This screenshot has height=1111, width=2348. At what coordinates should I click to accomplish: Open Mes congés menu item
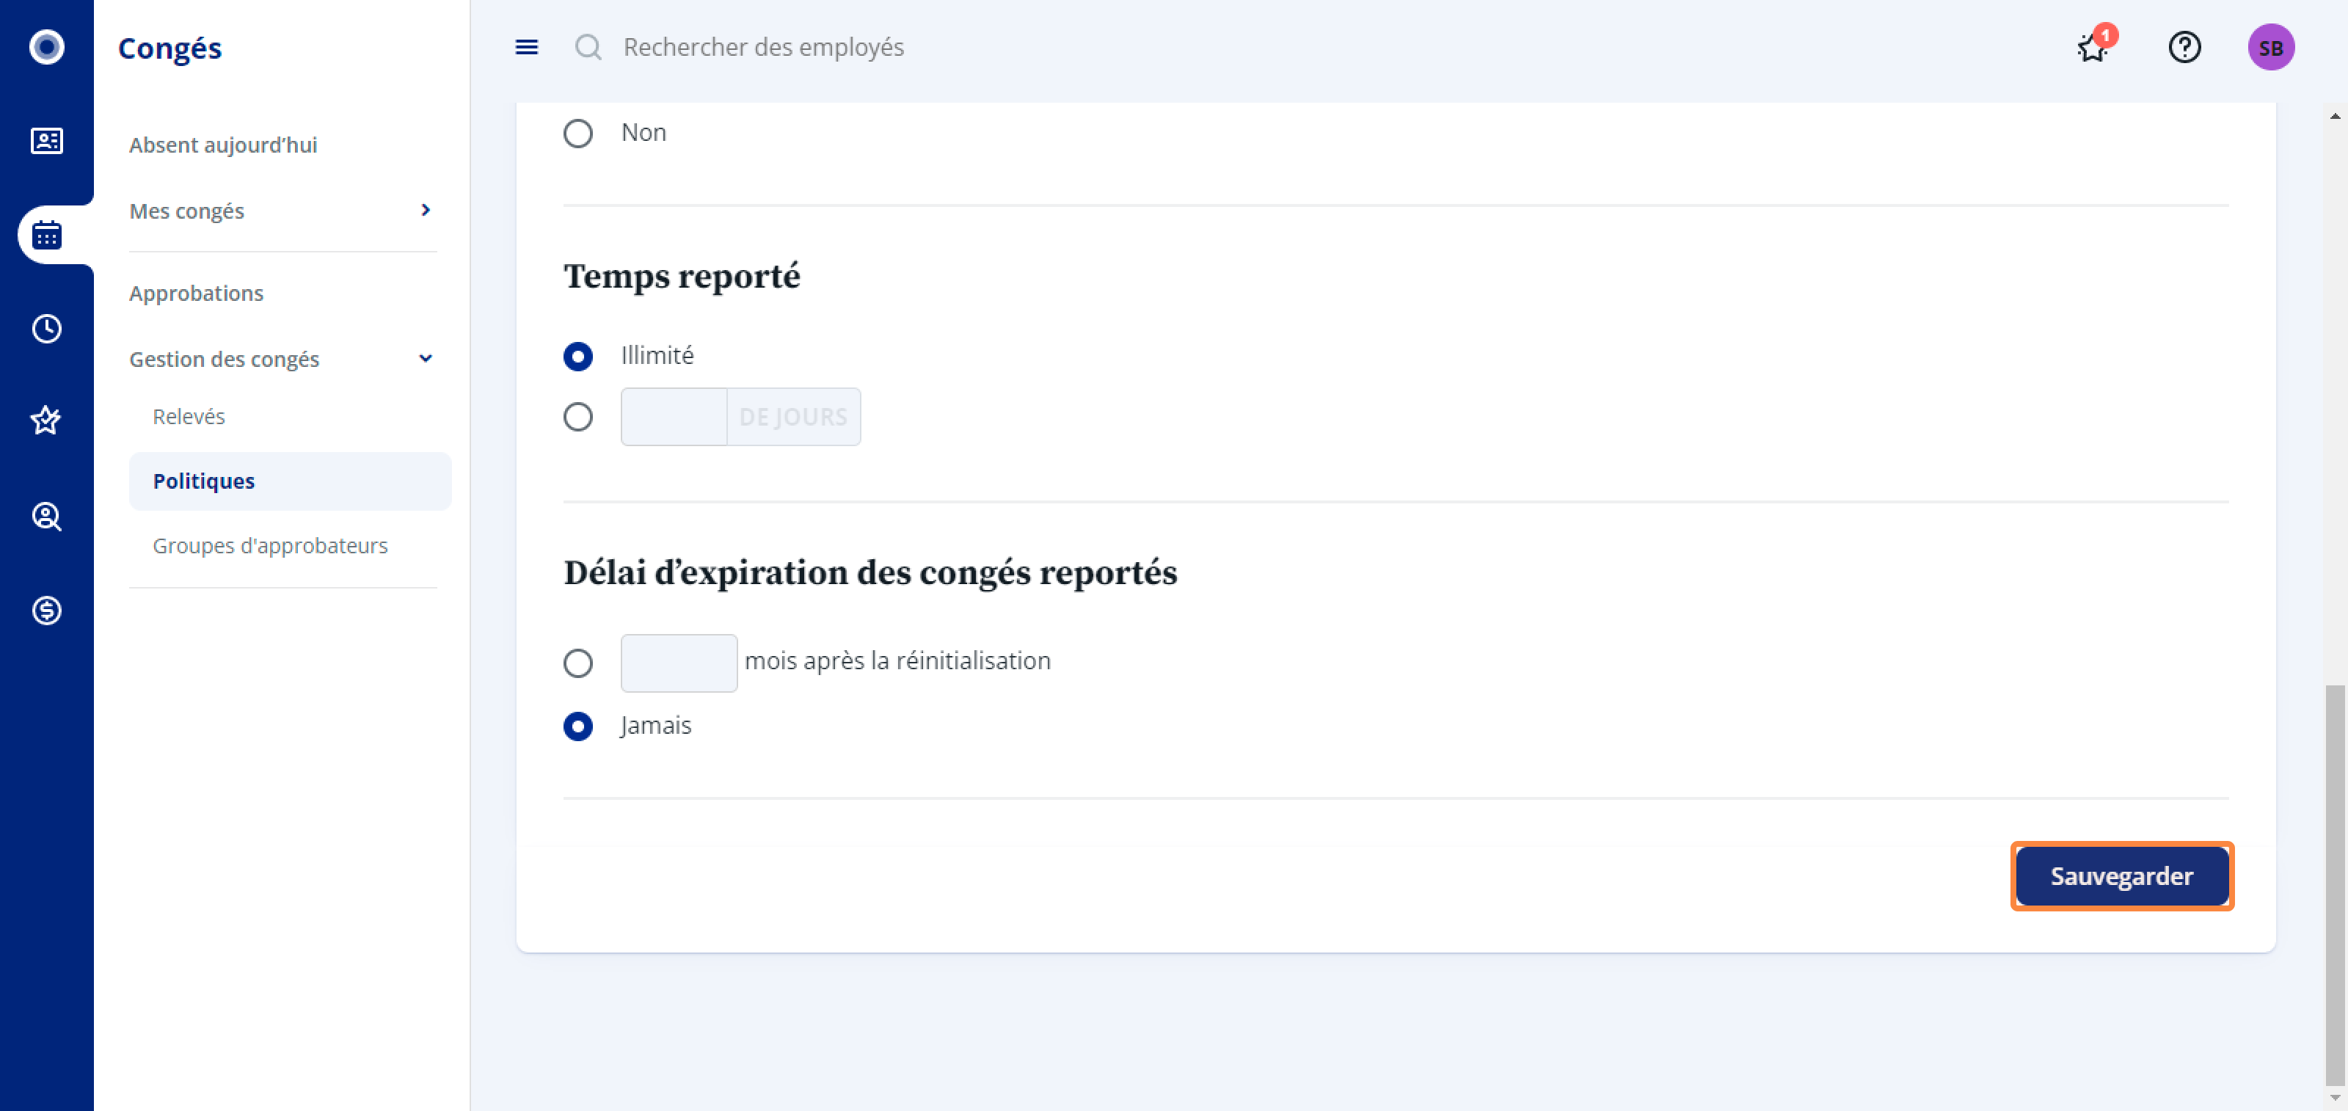(x=187, y=211)
